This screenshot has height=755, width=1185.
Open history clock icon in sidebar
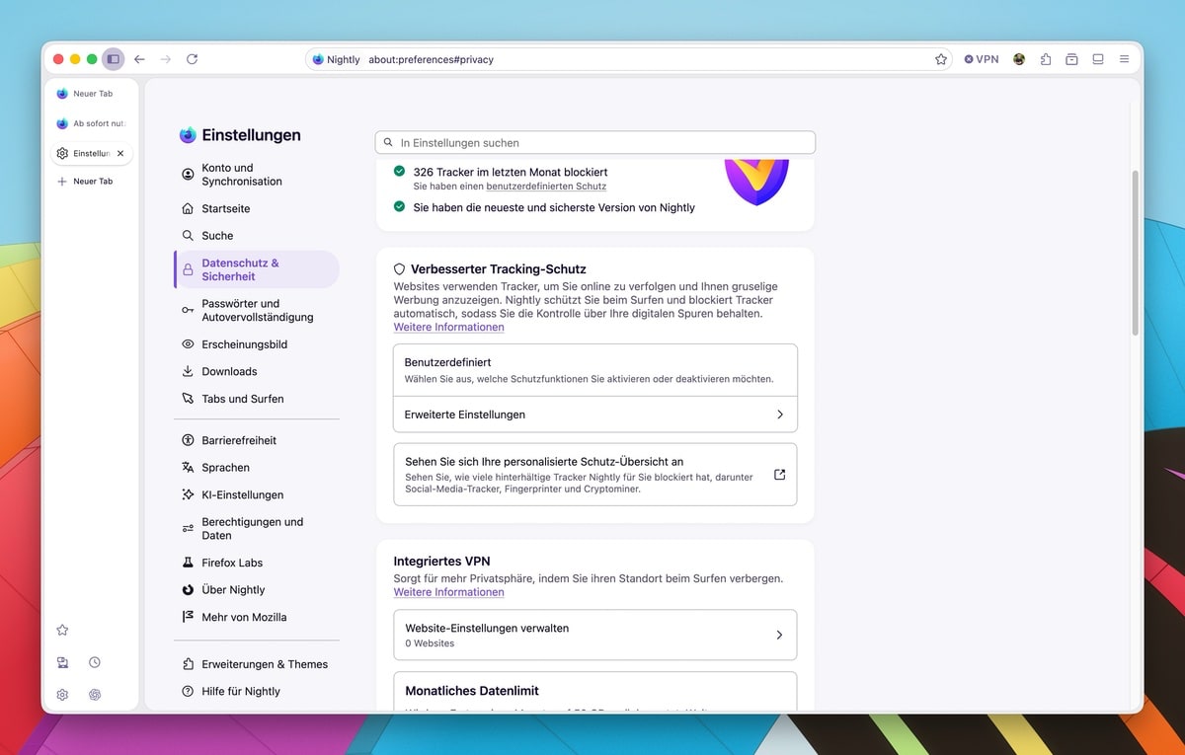pos(95,662)
